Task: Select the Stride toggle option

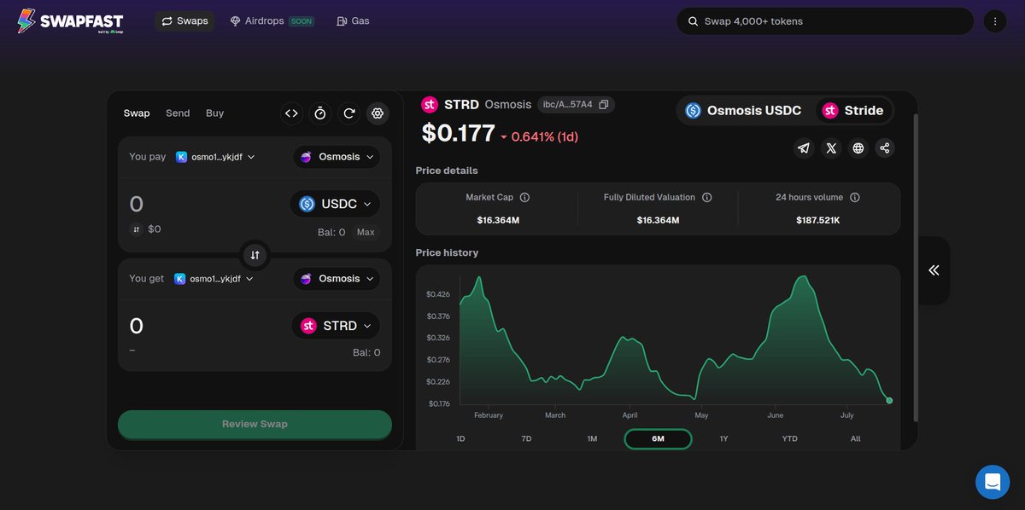Action: coord(852,111)
